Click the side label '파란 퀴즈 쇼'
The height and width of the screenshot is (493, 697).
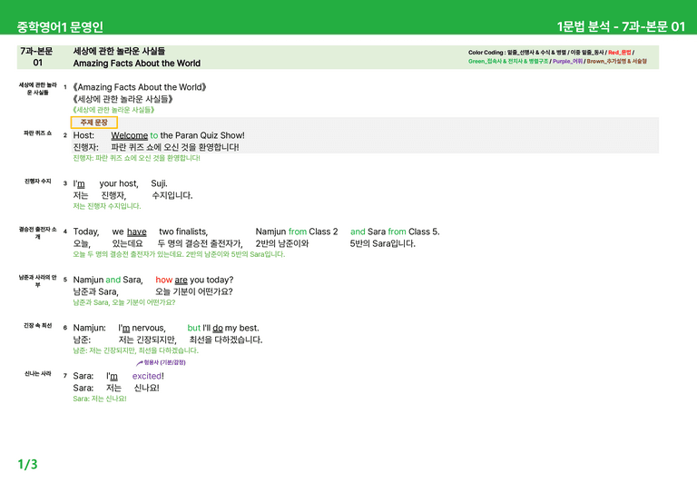tap(38, 133)
